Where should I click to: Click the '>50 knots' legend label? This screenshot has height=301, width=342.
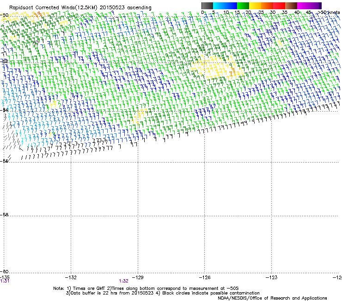pyautogui.click(x=329, y=13)
